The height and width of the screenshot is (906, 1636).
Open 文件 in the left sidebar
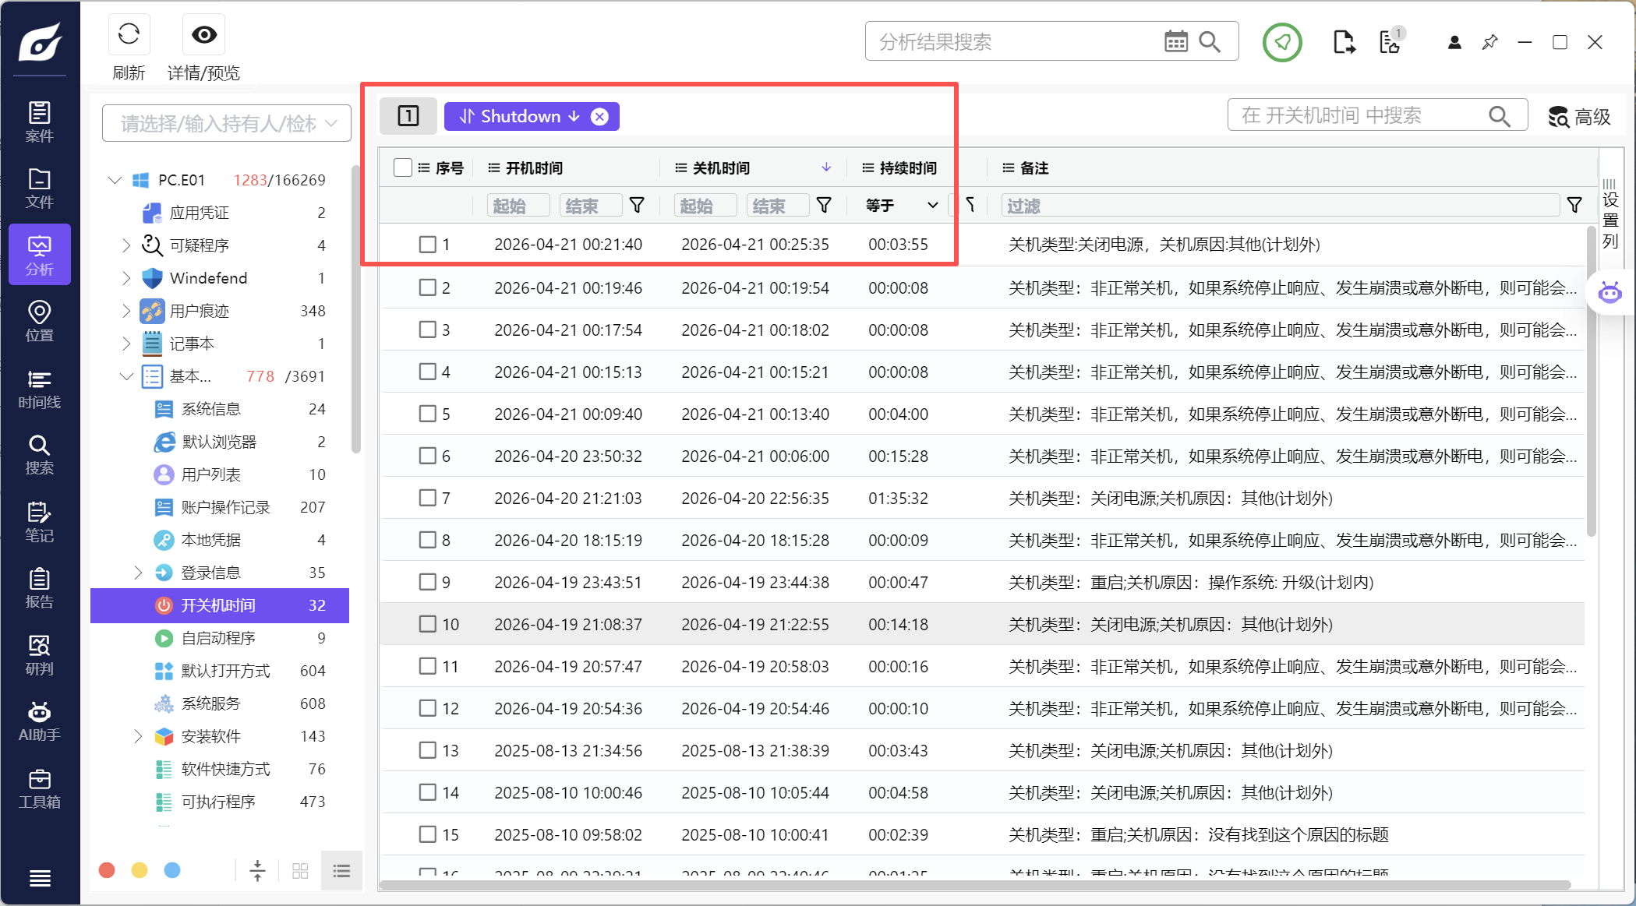point(39,189)
